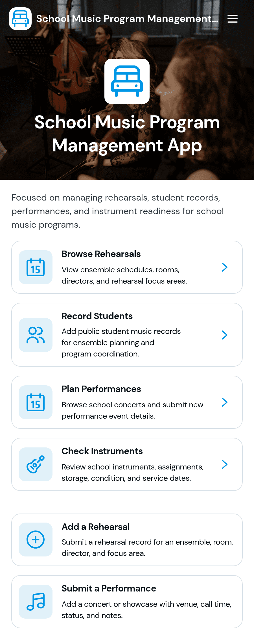Screen dimensions: 254x635
Task: Expand Browse Rehearsals using its chevron
Action: click(x=225, y=267)
